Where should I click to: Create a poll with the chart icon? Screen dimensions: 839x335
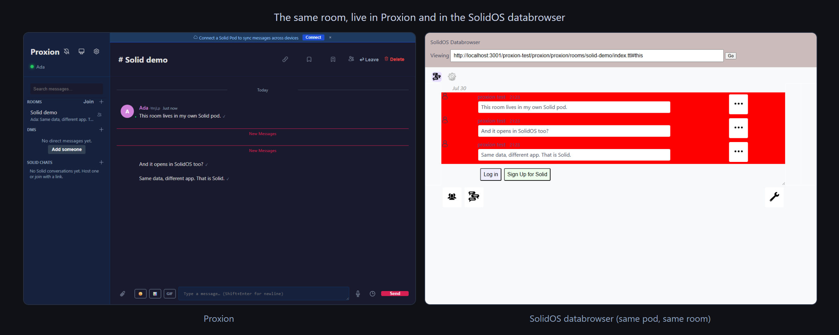click(x=155, y=294)
